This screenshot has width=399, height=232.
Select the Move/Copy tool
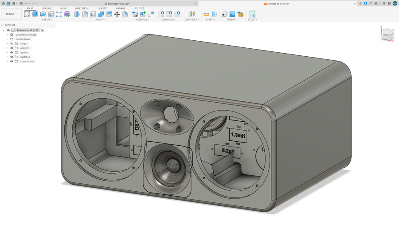tap(117, 14)
